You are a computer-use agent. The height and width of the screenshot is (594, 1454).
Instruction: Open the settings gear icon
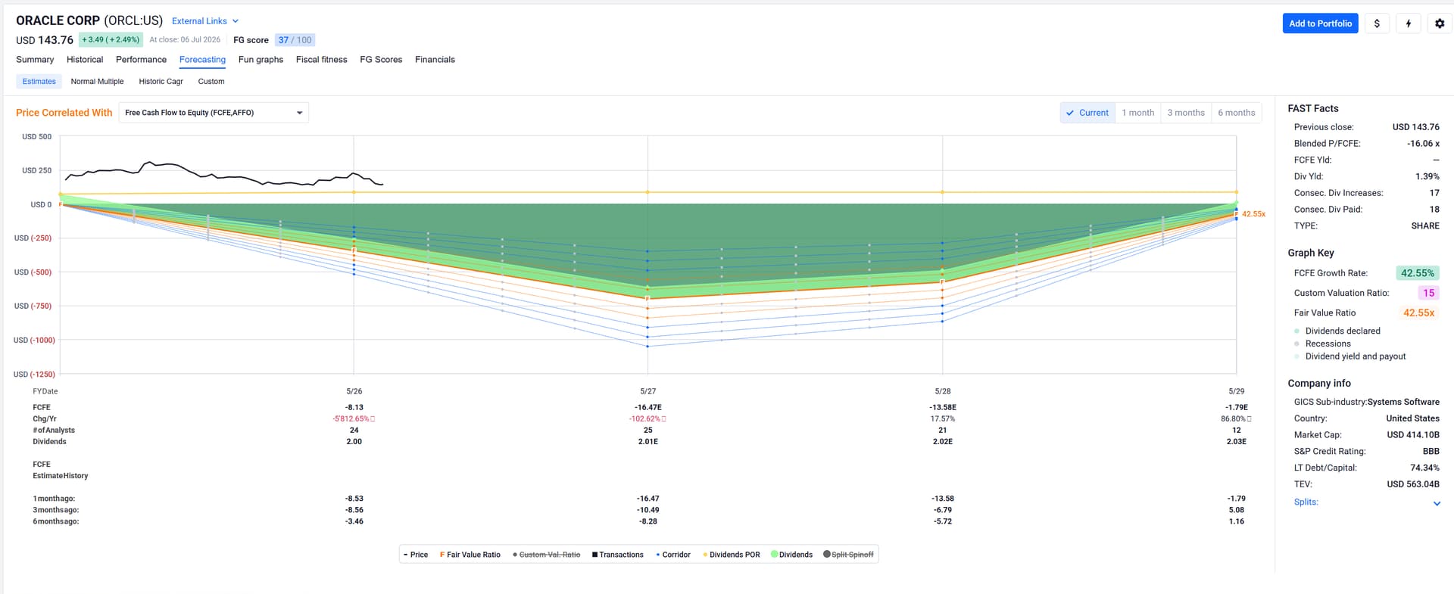(x=1440, y=23)
